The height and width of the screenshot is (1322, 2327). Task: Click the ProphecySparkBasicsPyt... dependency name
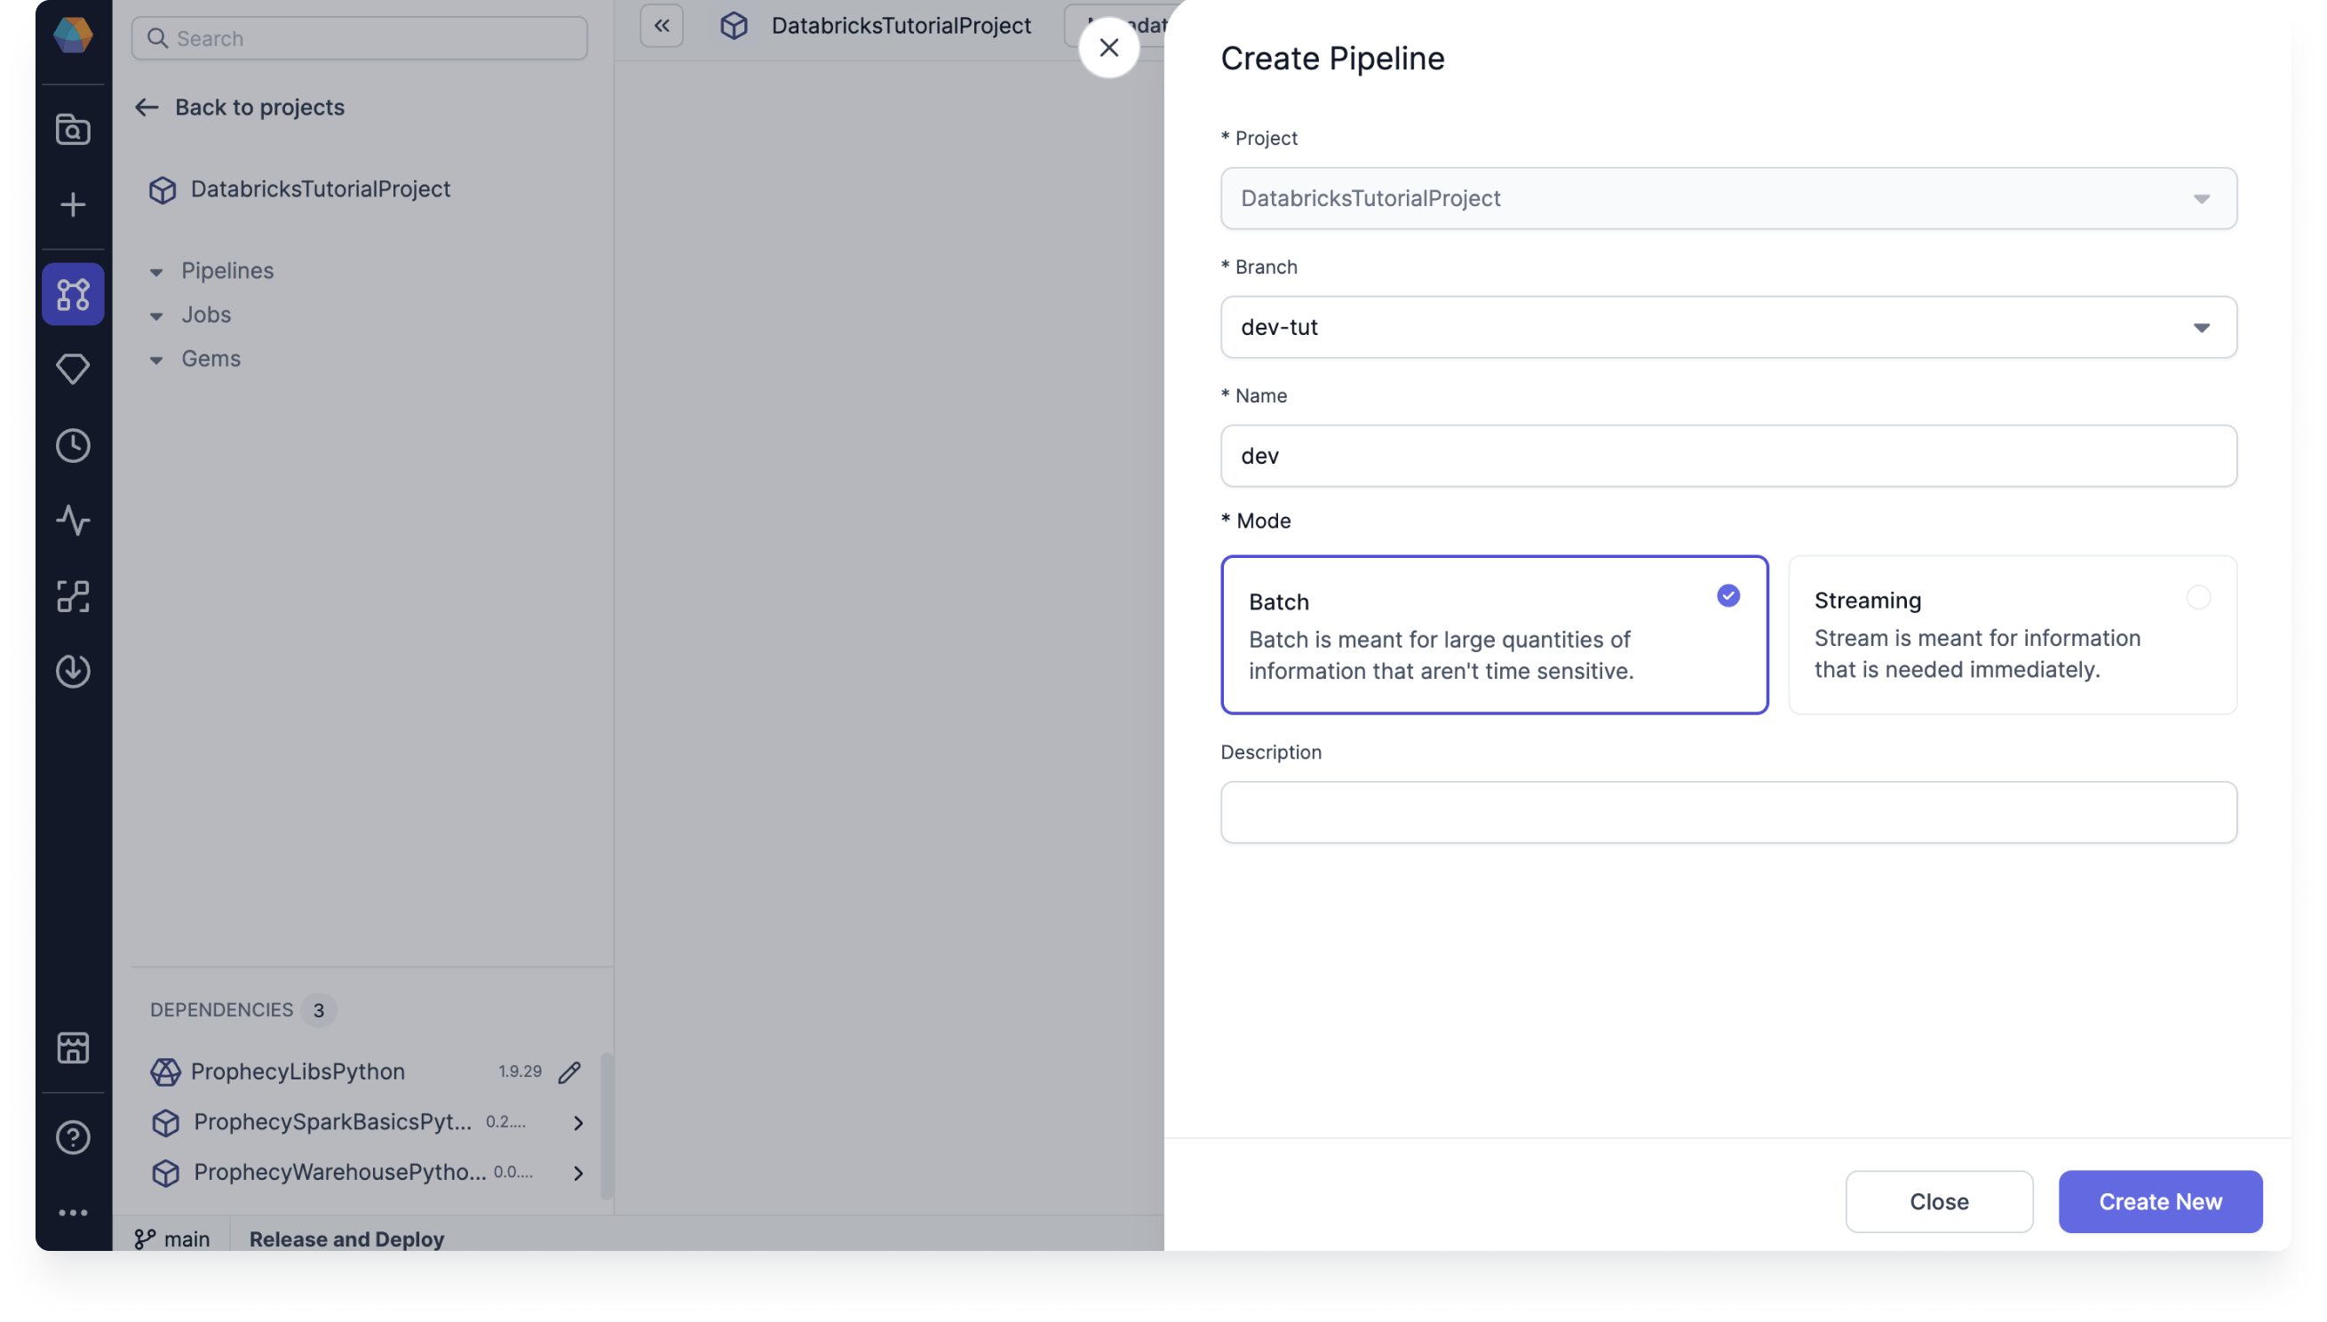point(333,1121)
